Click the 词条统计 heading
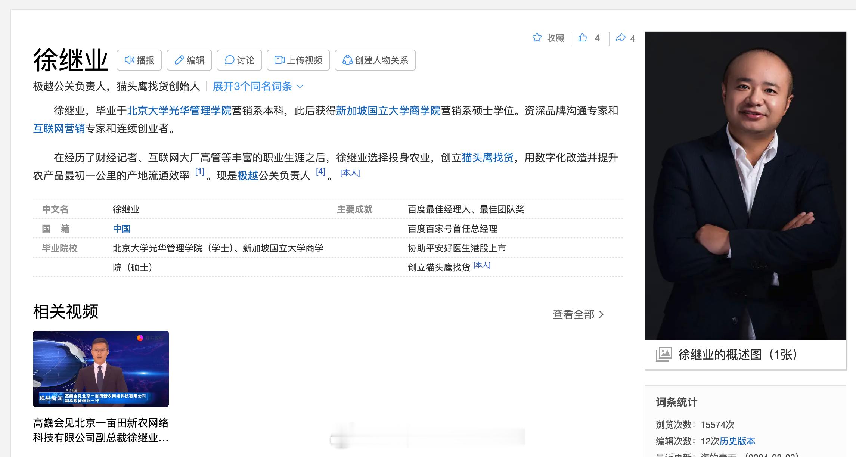The width and height of the screenshot is (856, 457). pyautogui.click(x=676, y=402)
